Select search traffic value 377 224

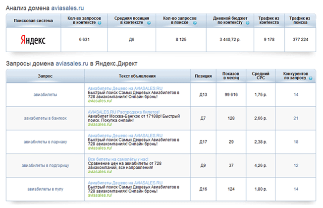300,39
